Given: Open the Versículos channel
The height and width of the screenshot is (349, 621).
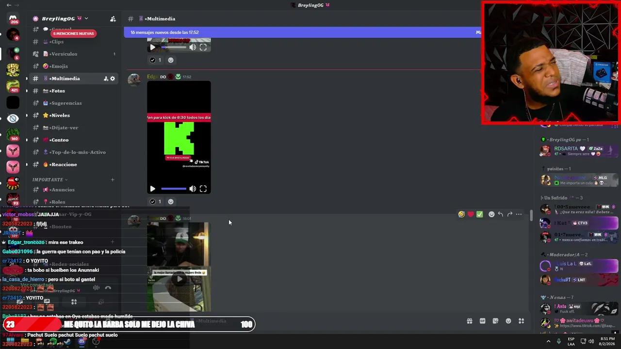Looking at the screenshot, I should [x=74, y=54].
